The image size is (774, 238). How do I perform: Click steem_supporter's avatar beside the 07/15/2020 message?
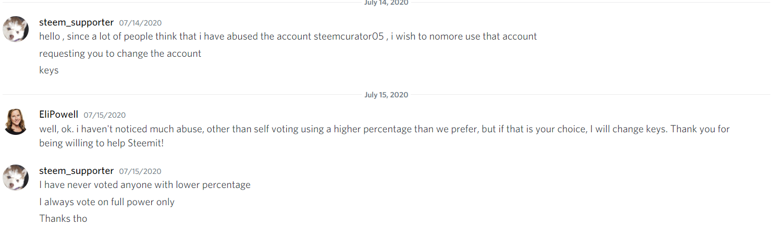tap(16, 177)
